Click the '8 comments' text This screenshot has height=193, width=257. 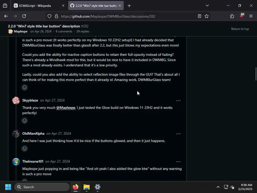64,31
